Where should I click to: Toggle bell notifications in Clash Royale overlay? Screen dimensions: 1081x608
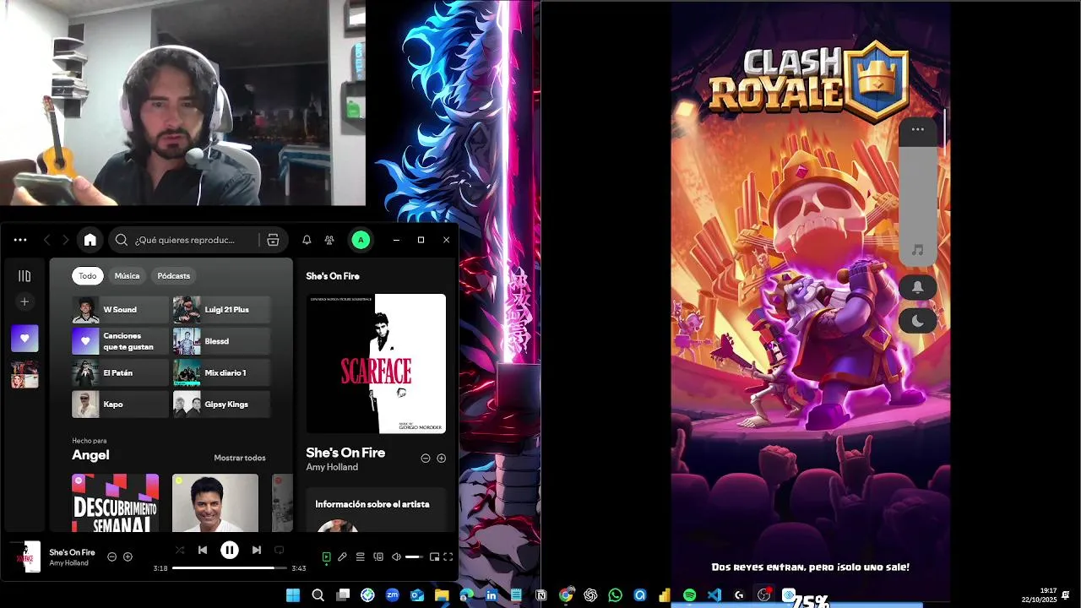click(918, 287)
